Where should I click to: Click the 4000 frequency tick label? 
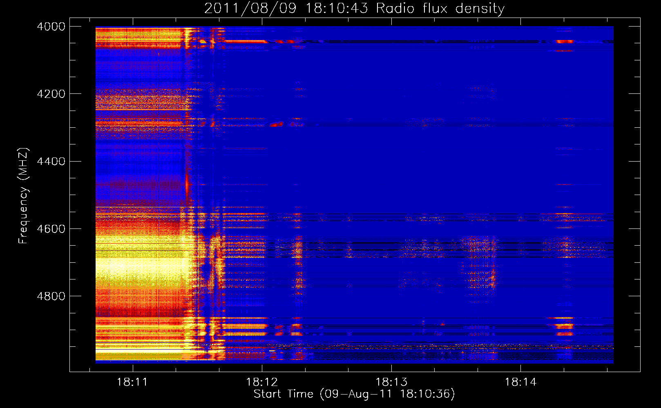(51, 27)
